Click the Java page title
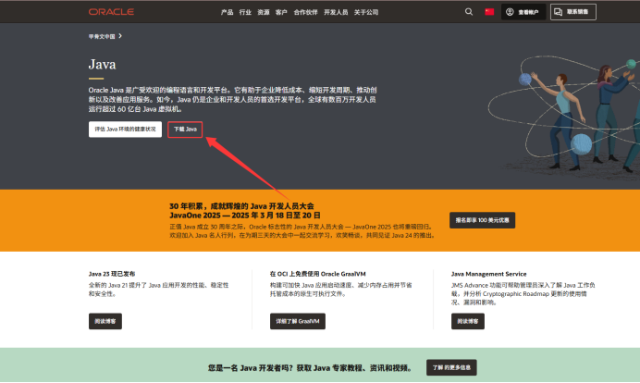Screen dimensions: 640x383 point(102,65)
